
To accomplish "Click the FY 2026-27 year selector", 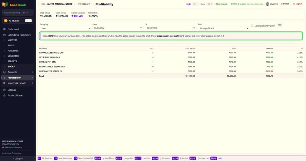I will point(84,4).
